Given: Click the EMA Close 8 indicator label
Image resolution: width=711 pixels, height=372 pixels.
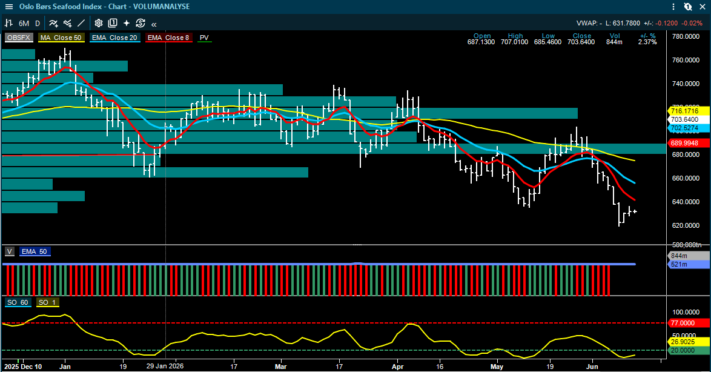Looking at the screenshot, I should (x=168, y=38).
